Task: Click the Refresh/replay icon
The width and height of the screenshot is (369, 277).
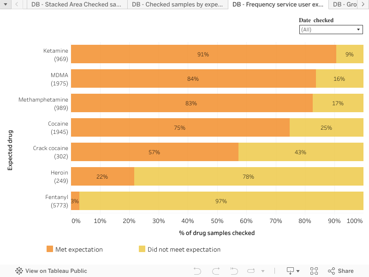Action: [x=251, y=271]
